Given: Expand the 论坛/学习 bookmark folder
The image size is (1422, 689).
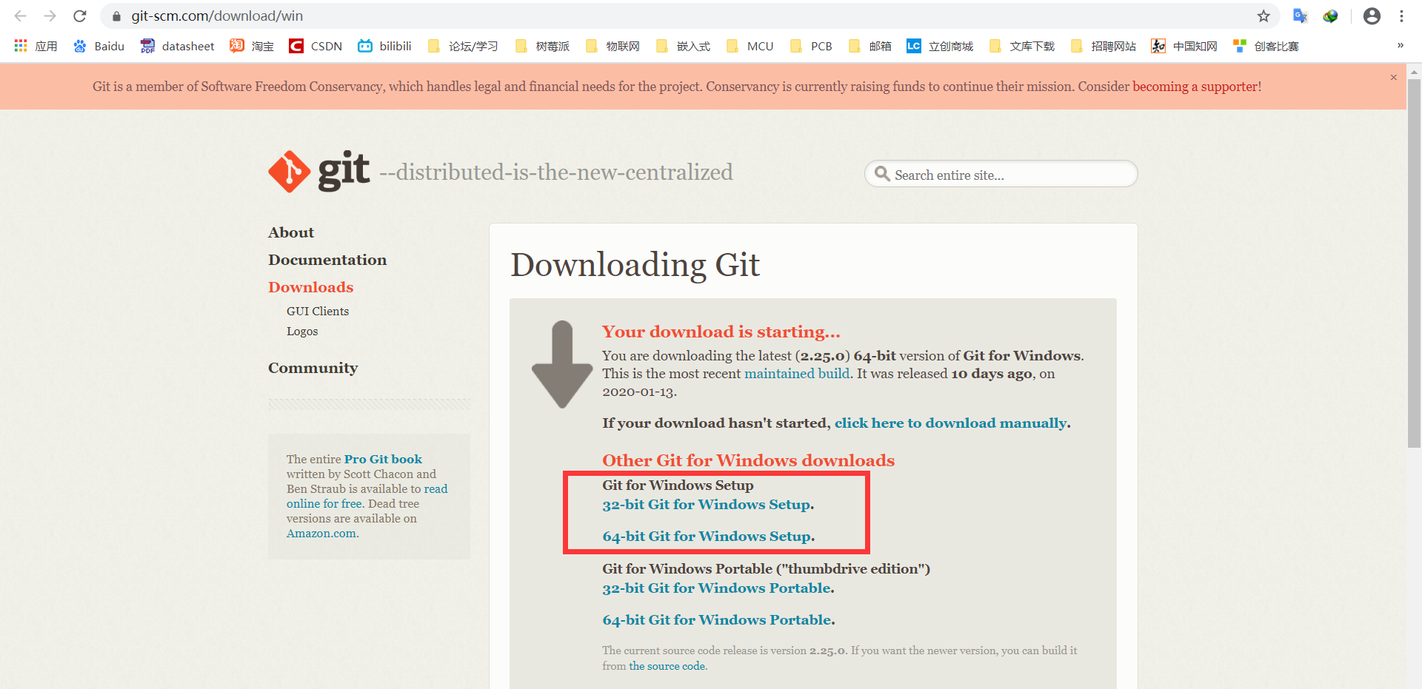Looking at the screenshot, I should (463, 46).
